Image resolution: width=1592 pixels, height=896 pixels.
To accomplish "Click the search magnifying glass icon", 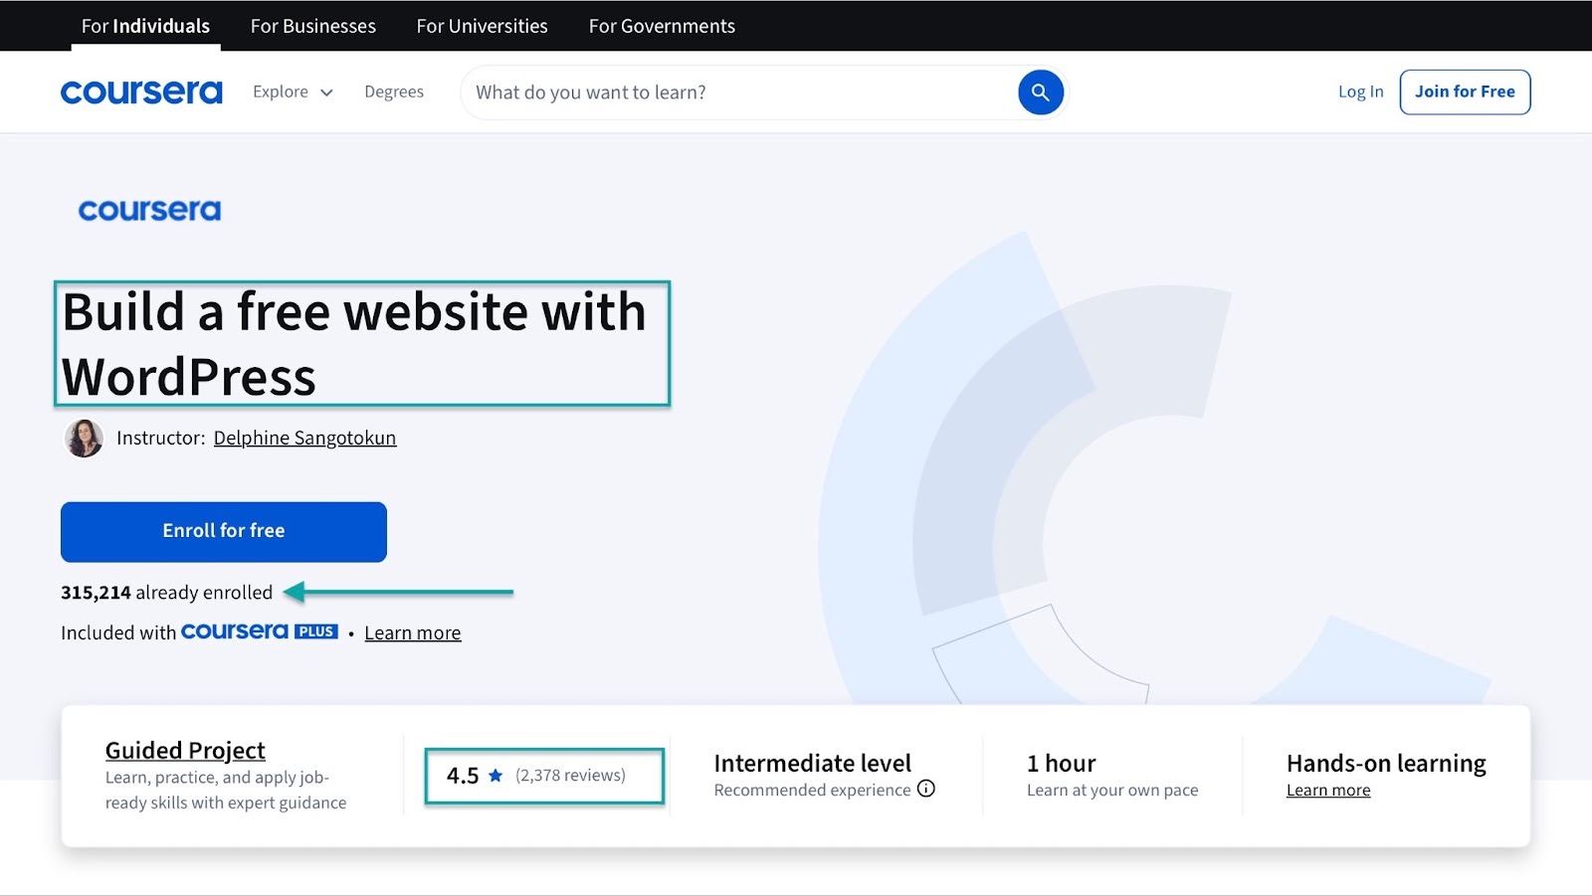I will coord(1039,91).
